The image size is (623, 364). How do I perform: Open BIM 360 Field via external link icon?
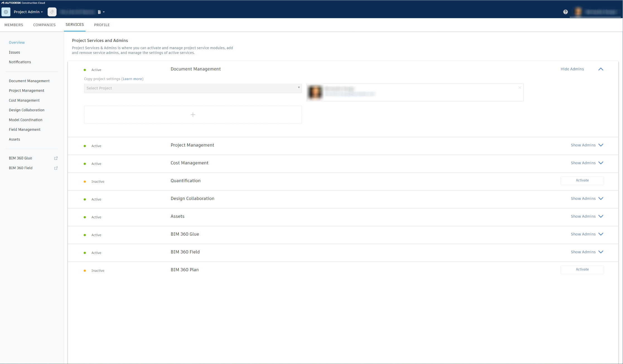click(x=56, y=168)
